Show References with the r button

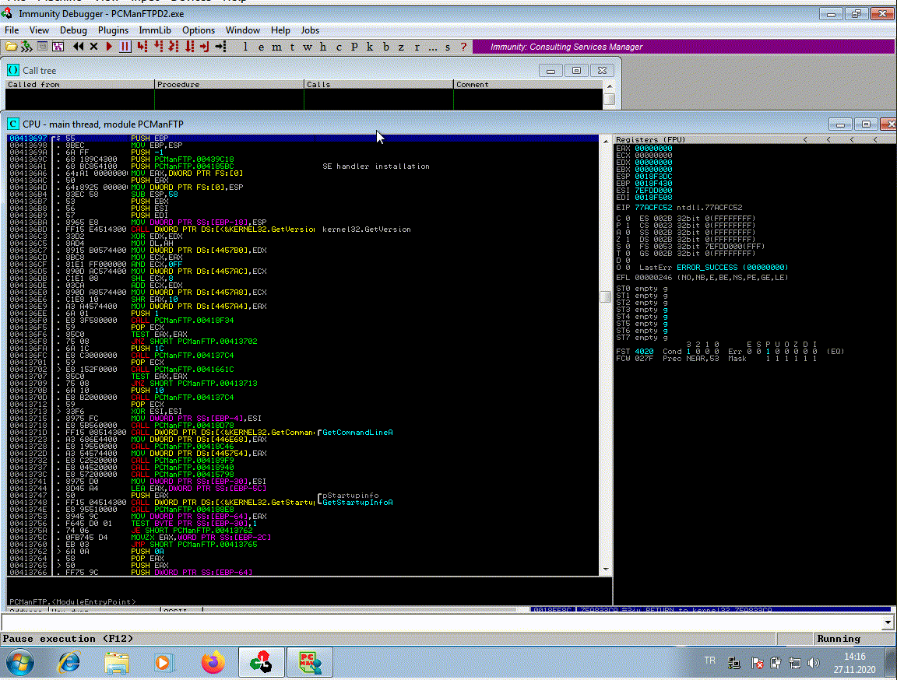[417, 47]
